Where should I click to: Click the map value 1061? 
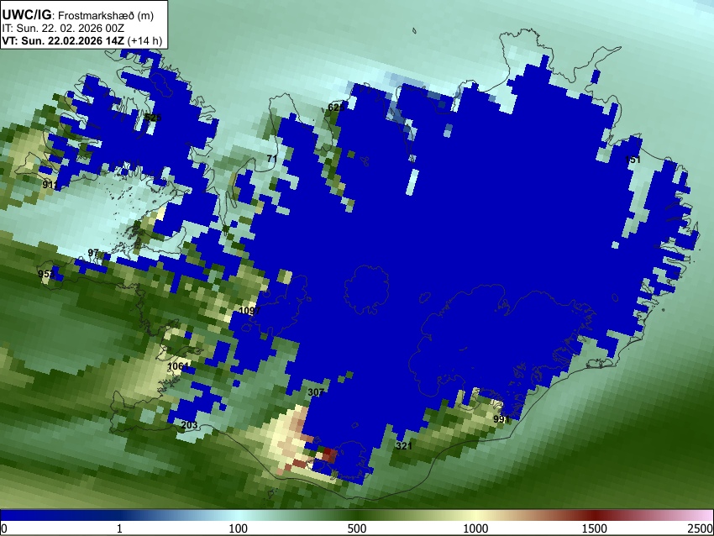point(178,366)
